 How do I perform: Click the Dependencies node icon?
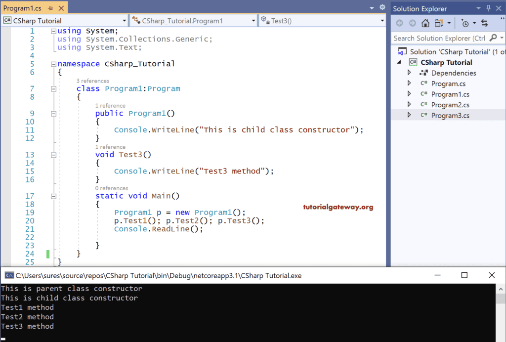coord(423,73)
